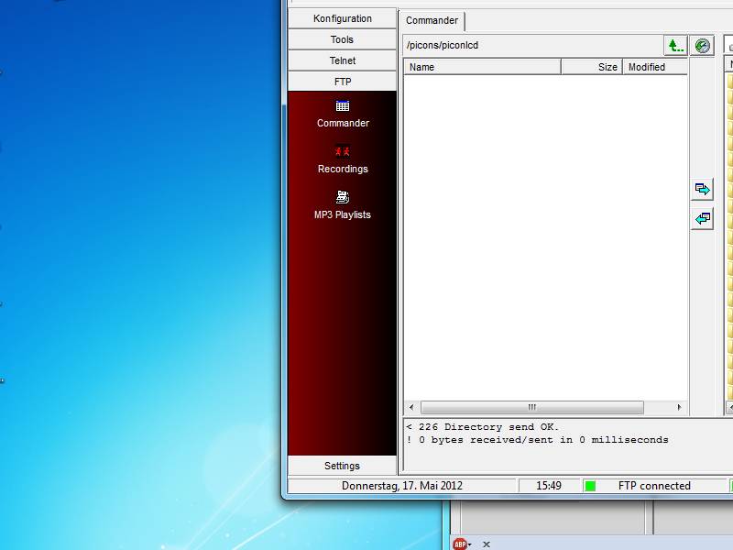Click the refresh directory icon
Image resolution: width=733 pixels, height=550 pixels.
tap(703, 46)
